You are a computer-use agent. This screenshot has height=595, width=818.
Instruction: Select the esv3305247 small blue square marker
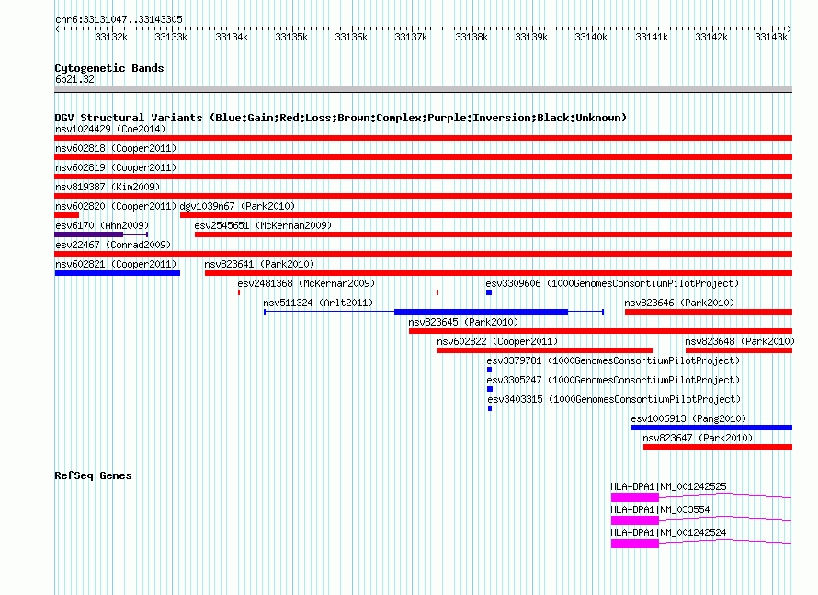tap(490, 389)
